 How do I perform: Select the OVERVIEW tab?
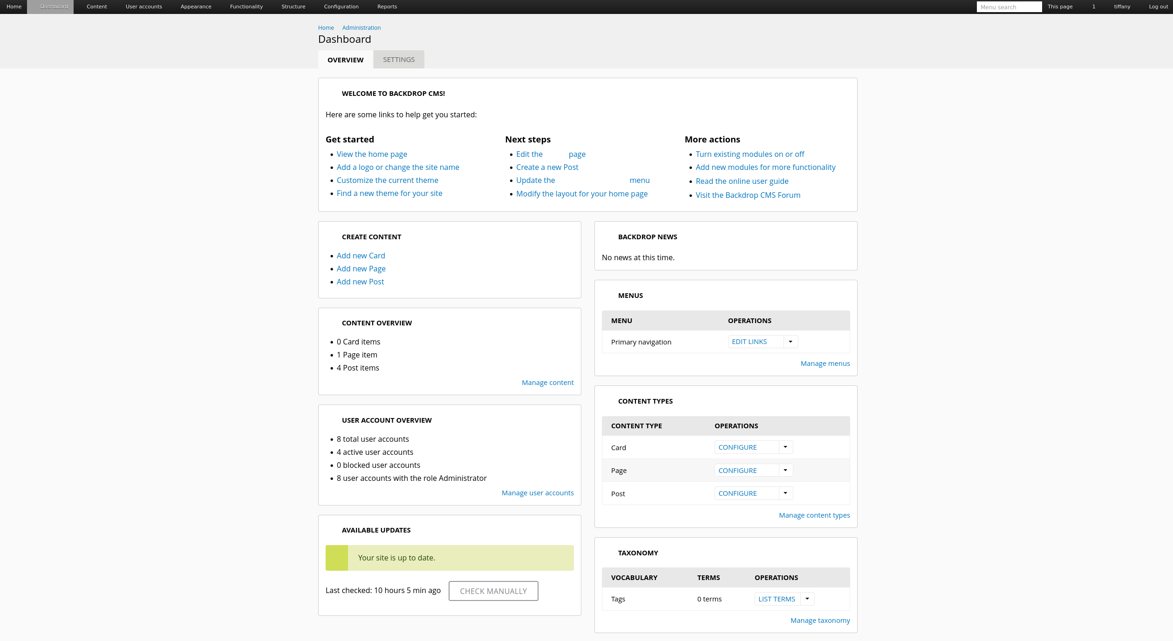[345, 60]
